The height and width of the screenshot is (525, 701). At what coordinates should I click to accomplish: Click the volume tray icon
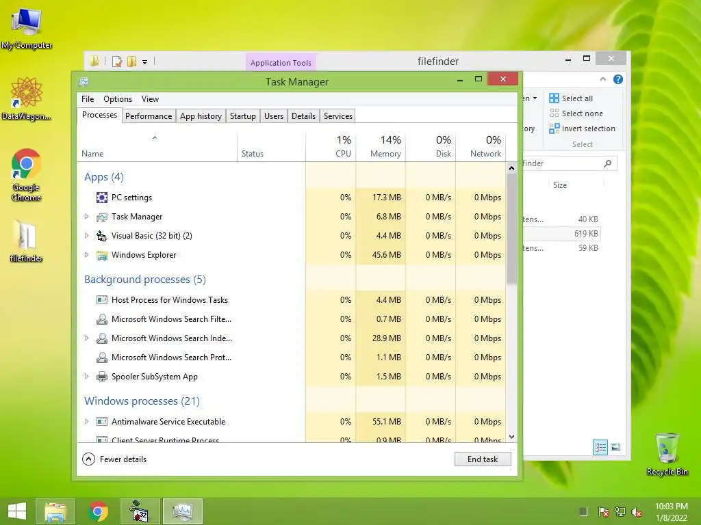[x=637, y=512]
